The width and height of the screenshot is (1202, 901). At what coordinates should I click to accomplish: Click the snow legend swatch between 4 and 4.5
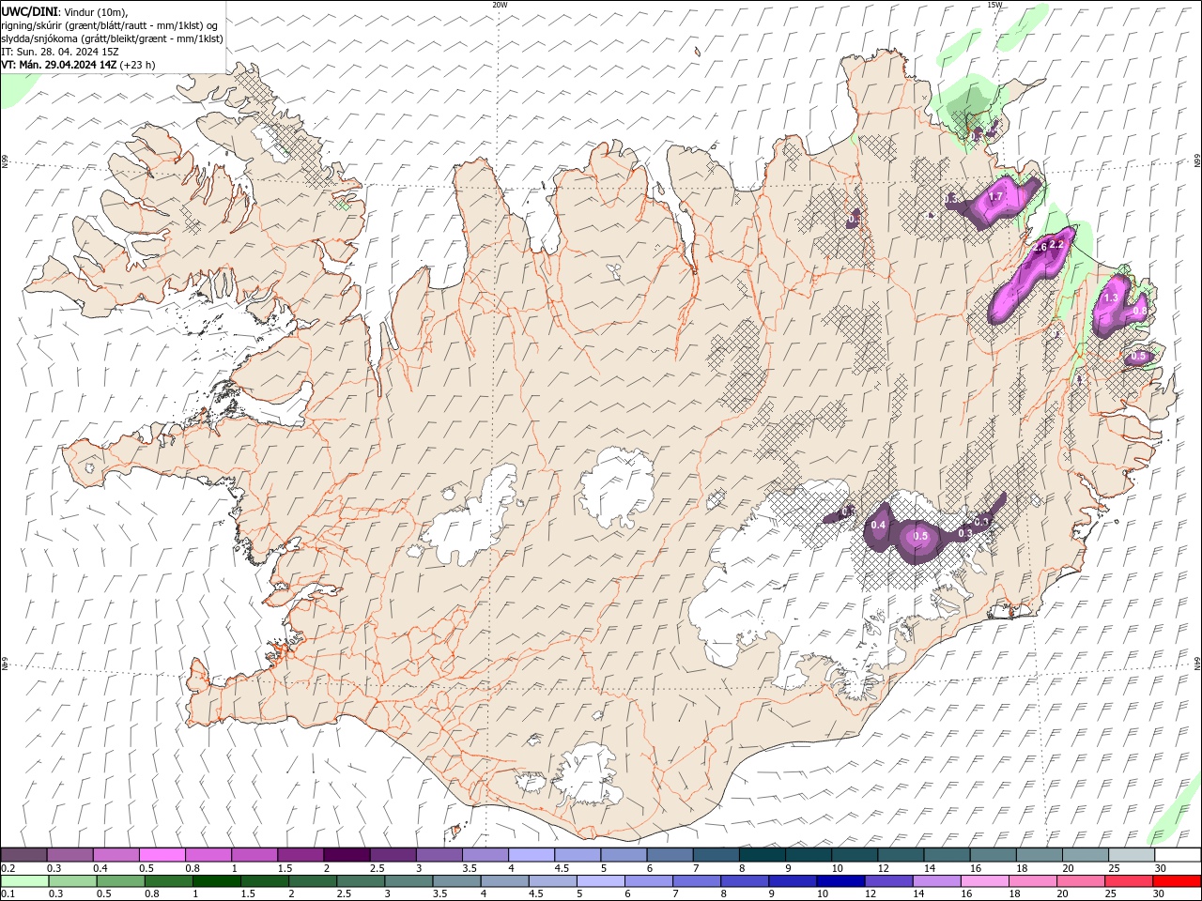[x=531, y=855]
